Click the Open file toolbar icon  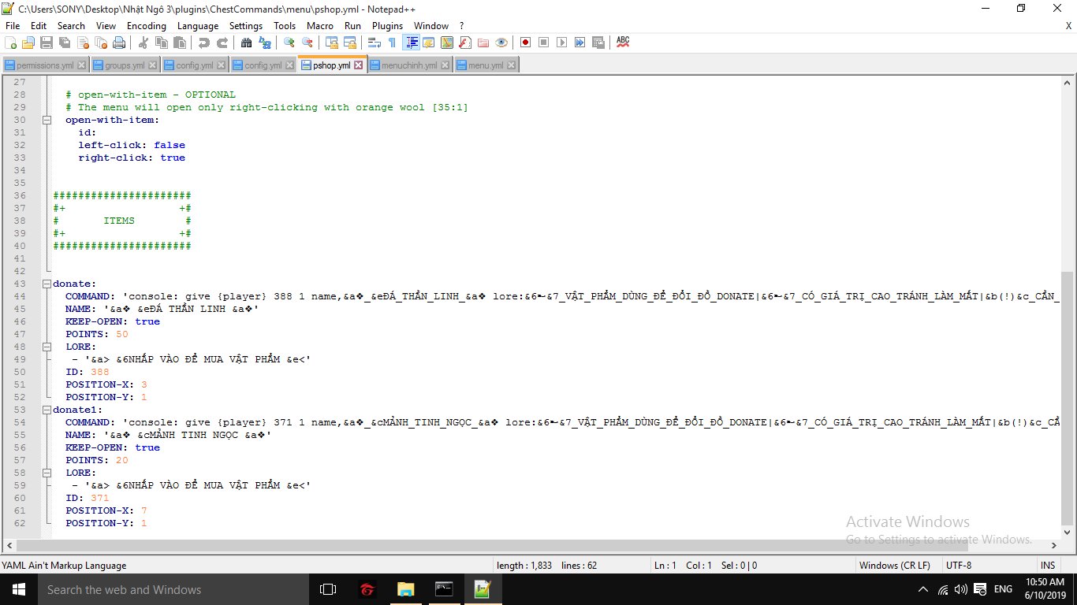(x=28, y=43)
